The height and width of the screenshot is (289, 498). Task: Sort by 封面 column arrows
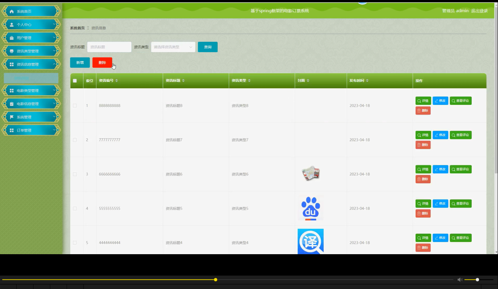click(x=308, y=80)
